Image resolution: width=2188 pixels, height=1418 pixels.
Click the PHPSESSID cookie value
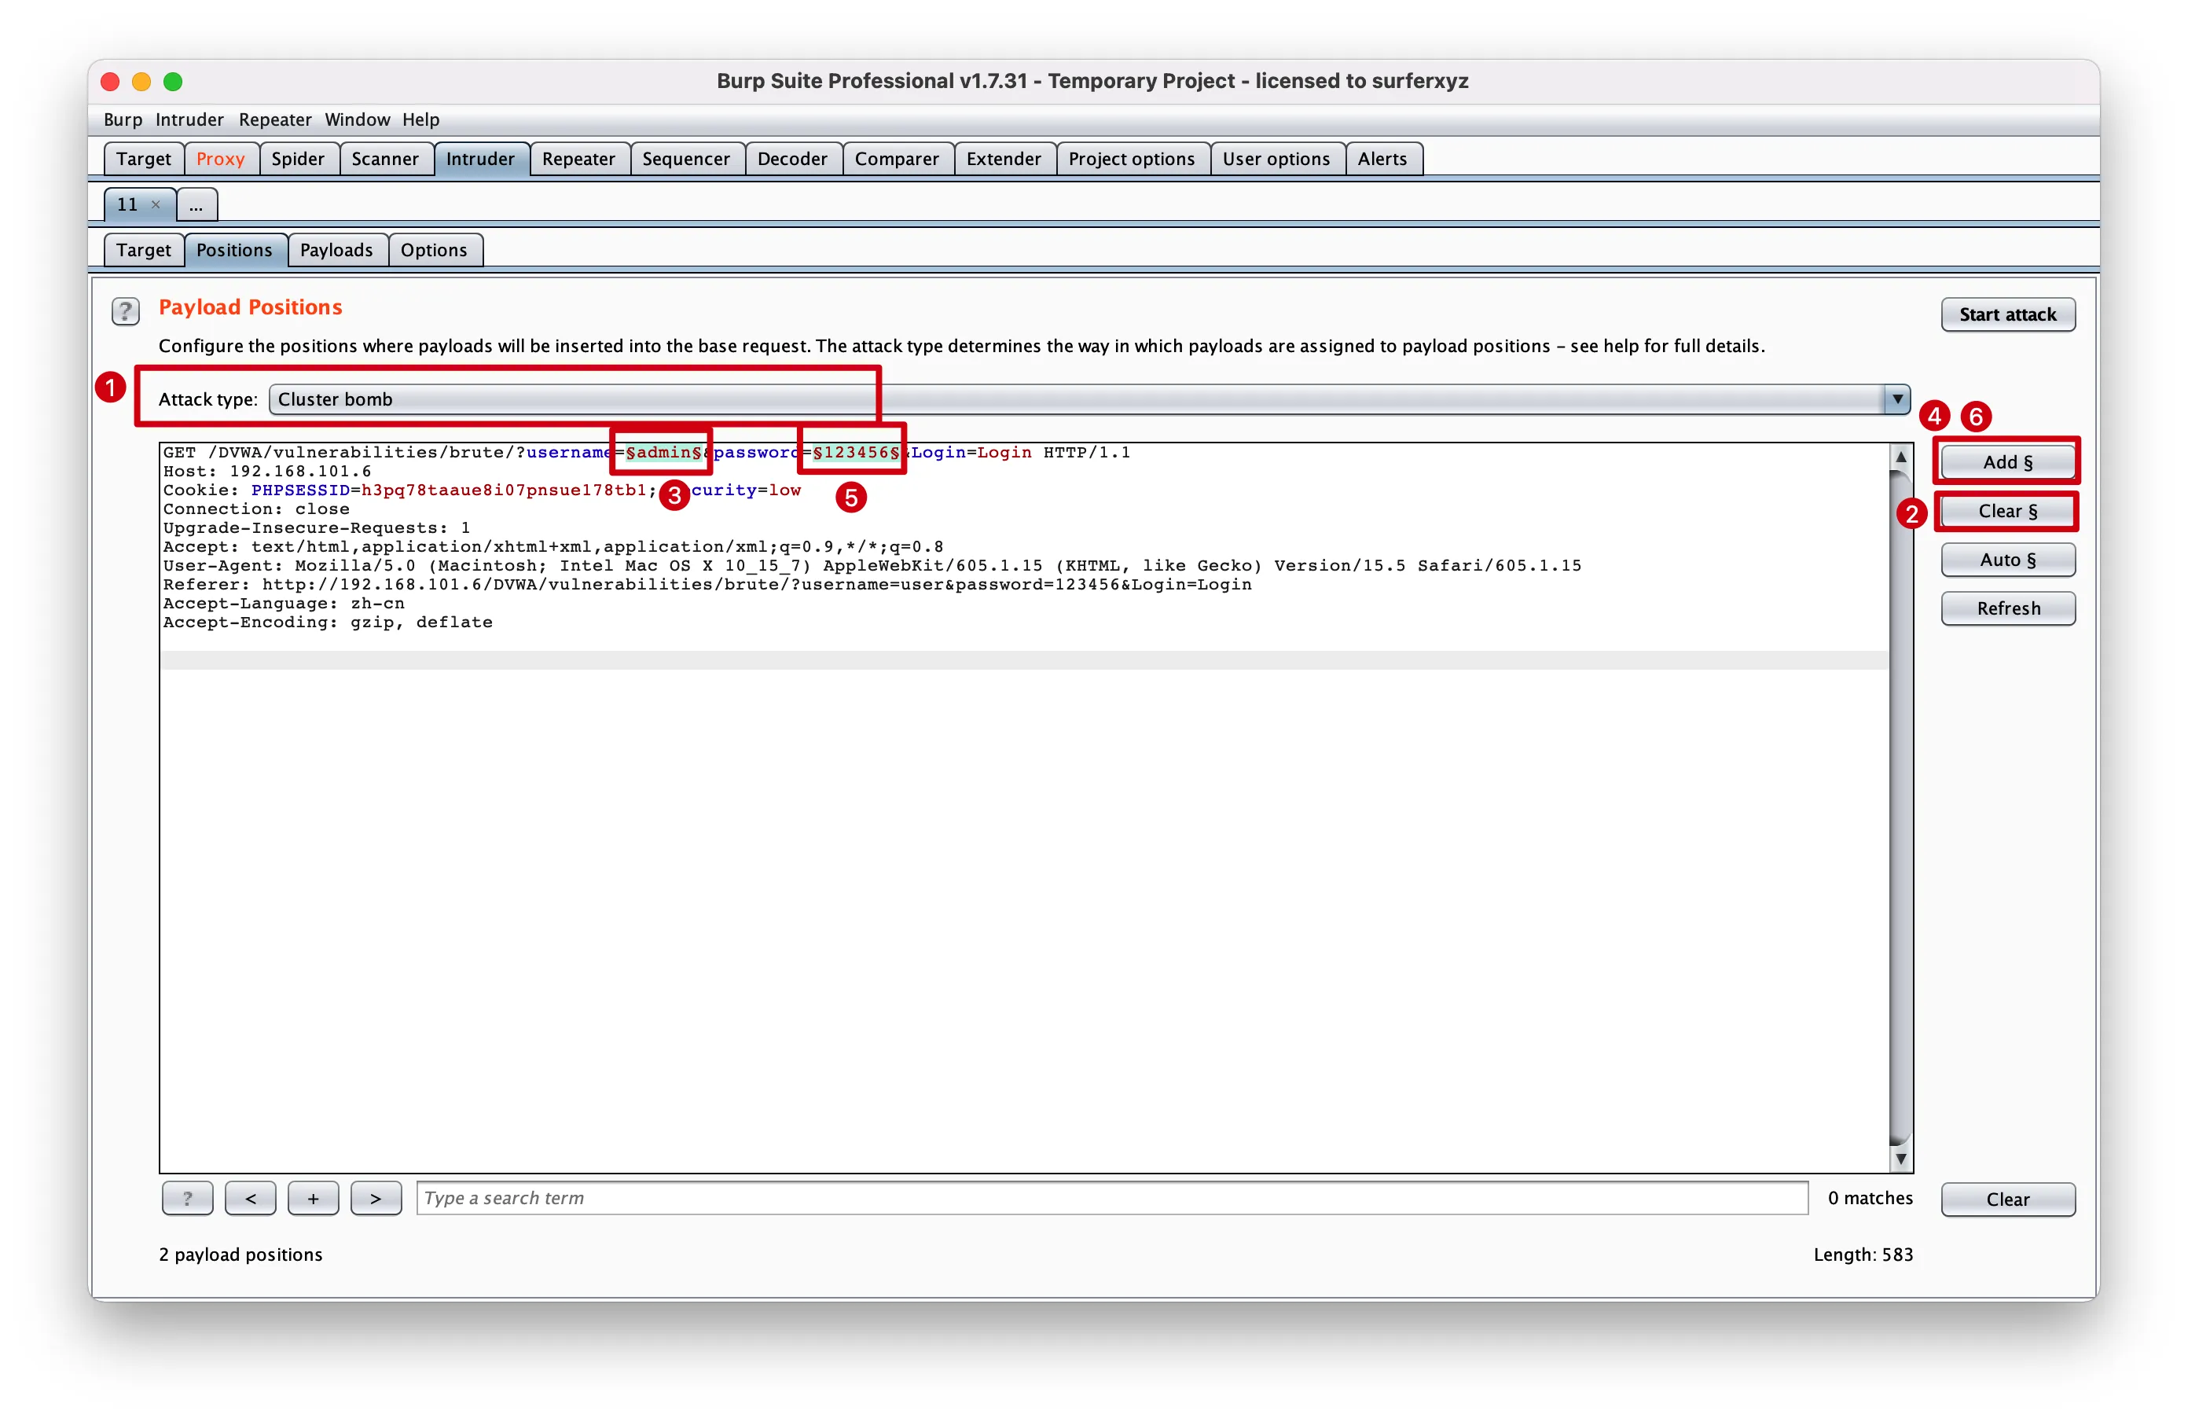(504, 490)
